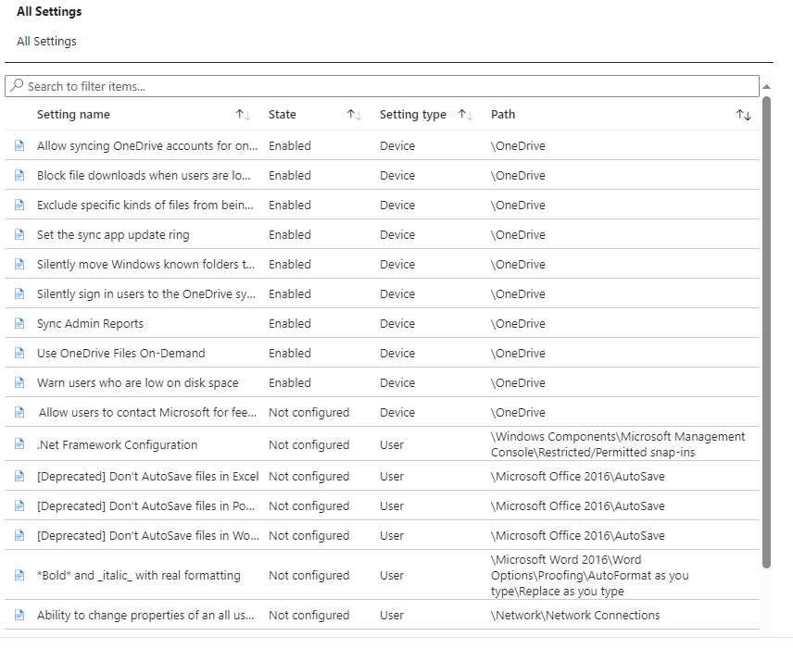Toggle sort order on the State column
The width and height of the screenshot is (793, 661).
pos(353,114)
